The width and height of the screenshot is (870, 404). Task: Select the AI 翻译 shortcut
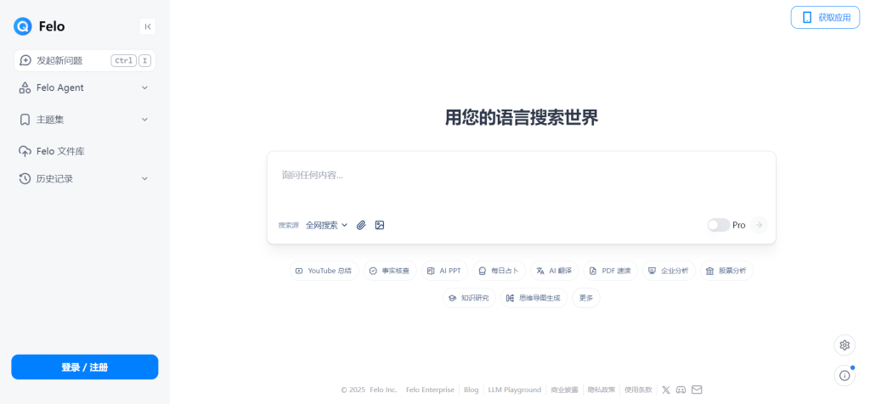[x=555, y=271]
